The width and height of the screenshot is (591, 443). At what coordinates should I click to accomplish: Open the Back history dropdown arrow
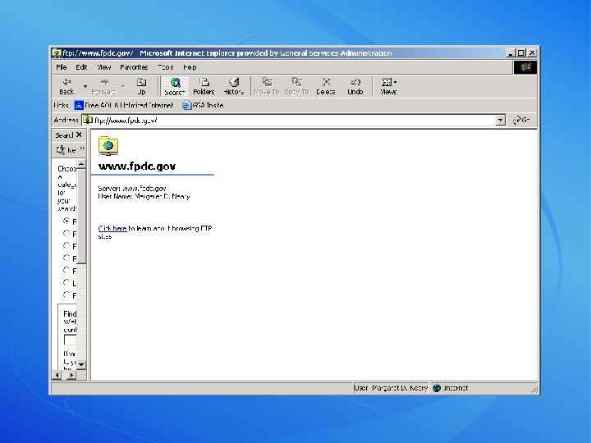tap(85, 85)
